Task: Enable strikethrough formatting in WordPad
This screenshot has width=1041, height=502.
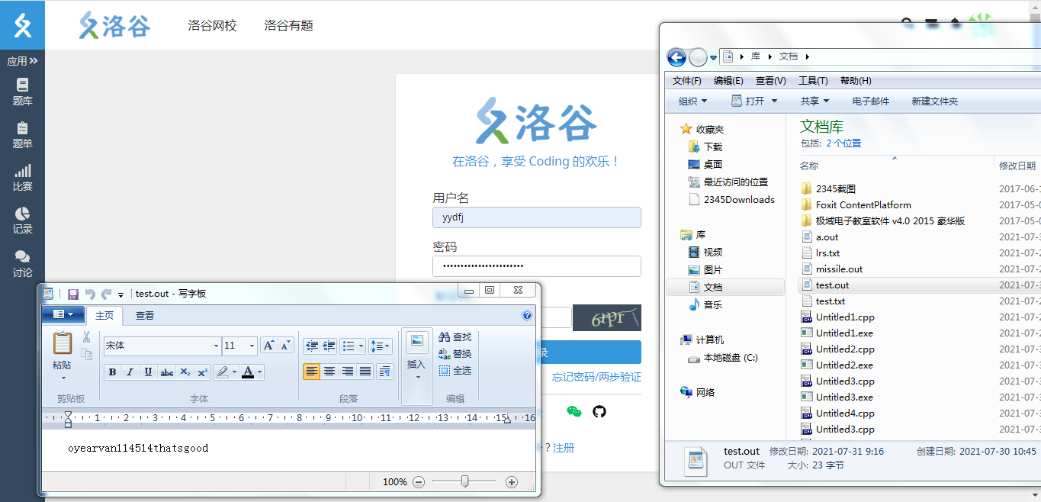Action: [168, 372]
